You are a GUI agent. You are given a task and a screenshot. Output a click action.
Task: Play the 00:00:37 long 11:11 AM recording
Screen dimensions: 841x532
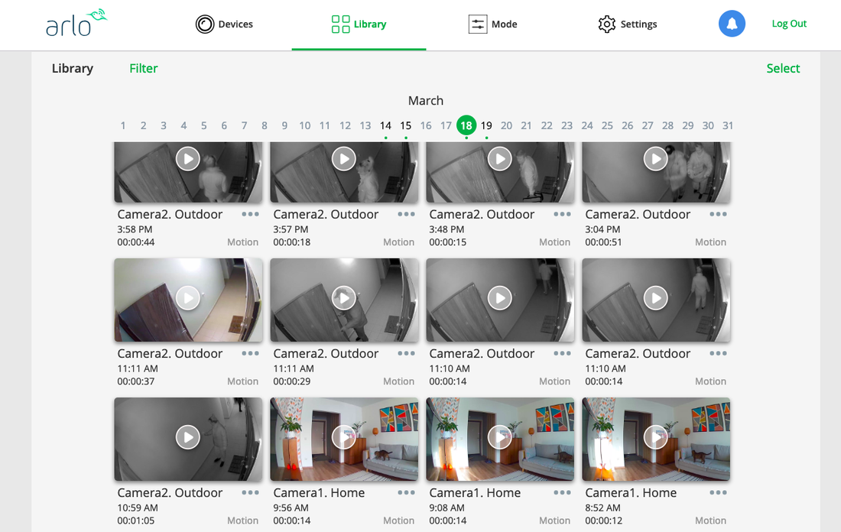pyautogui.click(x=188, y=297)
